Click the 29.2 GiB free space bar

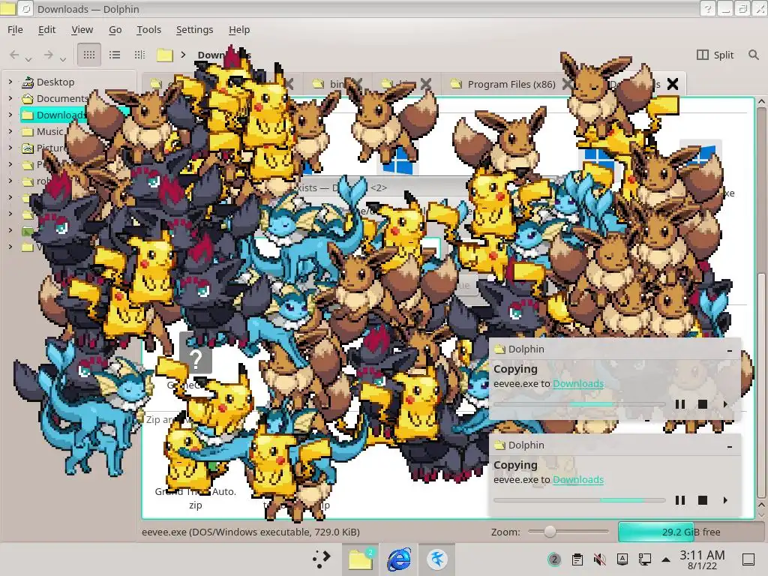point(691,532)
